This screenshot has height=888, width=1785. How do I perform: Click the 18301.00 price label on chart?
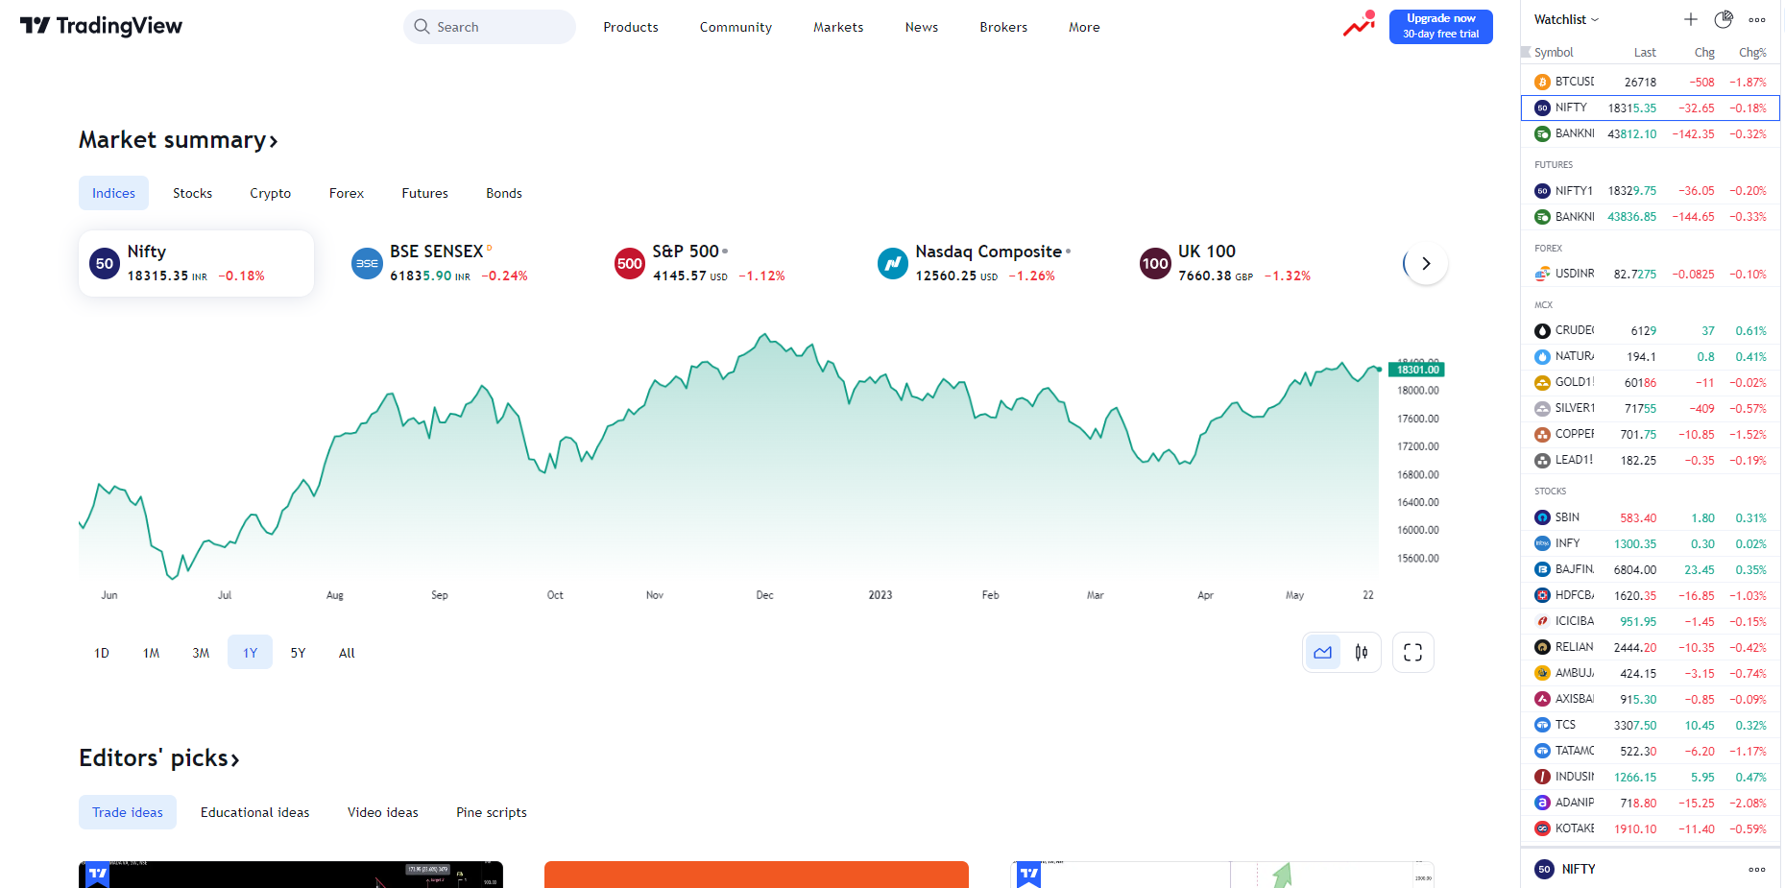point(1416,370)
